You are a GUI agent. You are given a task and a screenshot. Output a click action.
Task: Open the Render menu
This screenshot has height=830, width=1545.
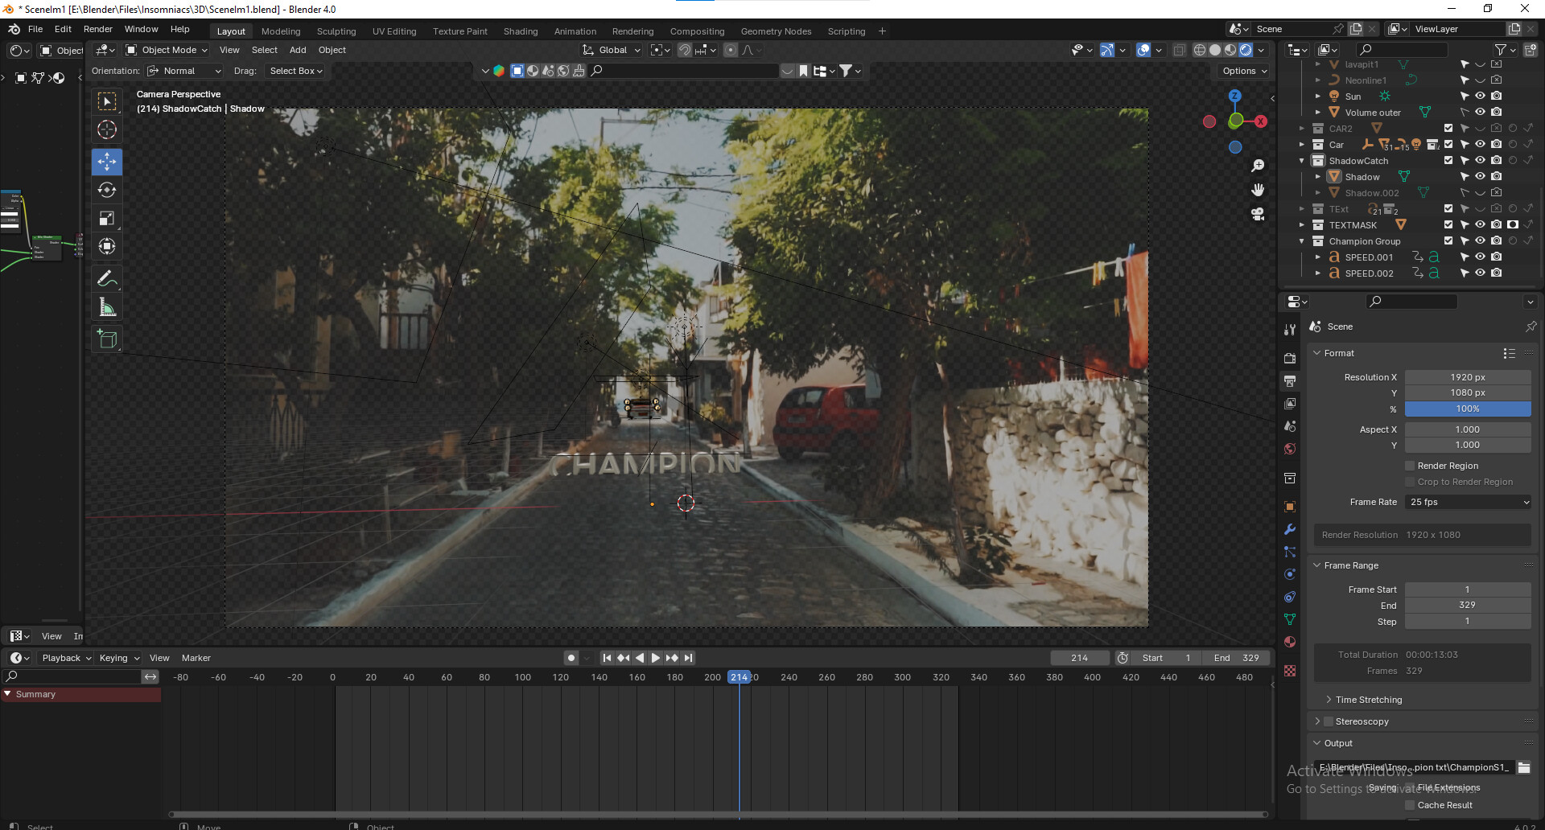98,29
